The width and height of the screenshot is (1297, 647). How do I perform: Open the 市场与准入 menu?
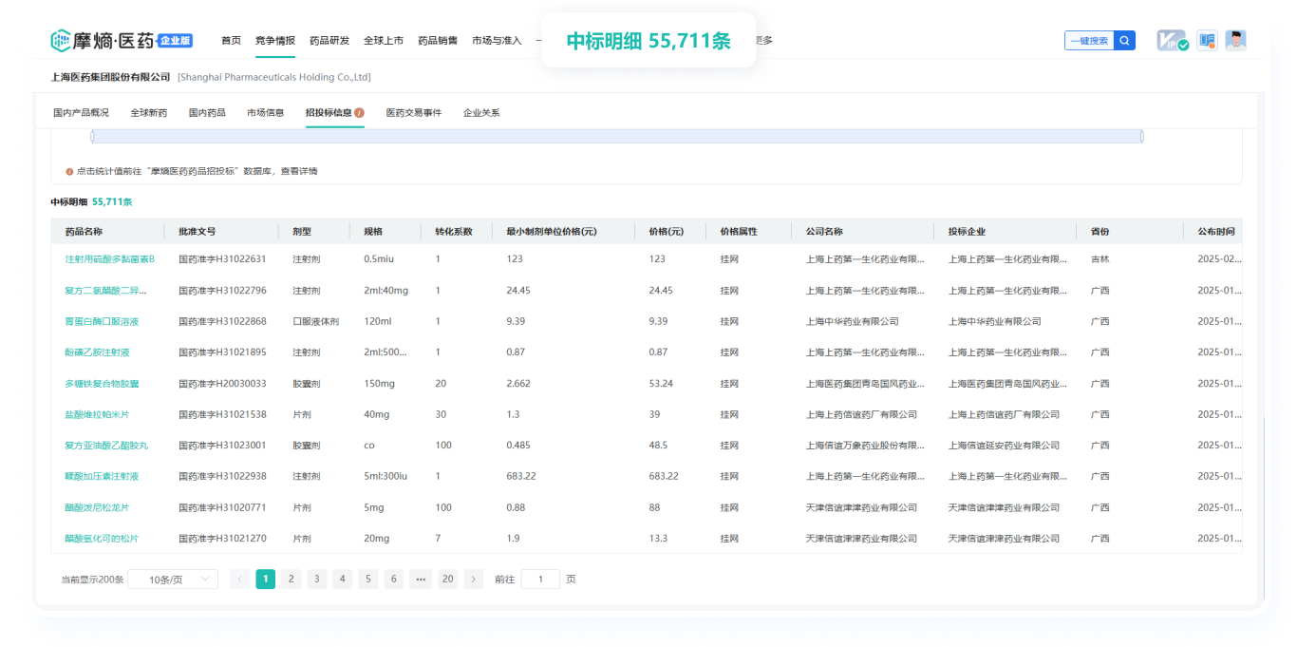pyautogui.click(x=497, y=41)
